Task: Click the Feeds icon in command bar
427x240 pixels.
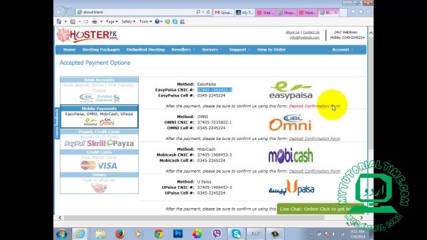Action: tap(73, 21)
